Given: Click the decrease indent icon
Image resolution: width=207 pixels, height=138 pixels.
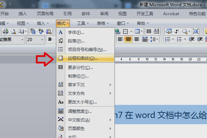Looking at the screenshot, I should pos(191,39).
